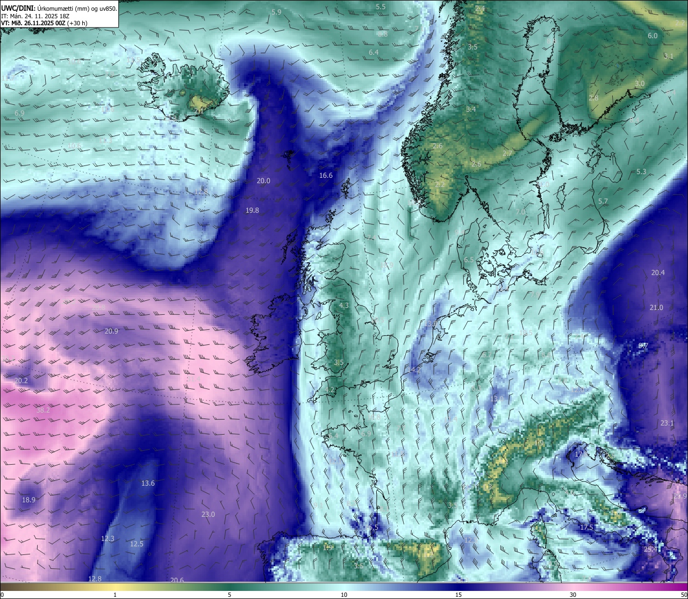Click the 23.1 value on the right edge
This screenshot has width=688, height=599.
click(667, 423)
